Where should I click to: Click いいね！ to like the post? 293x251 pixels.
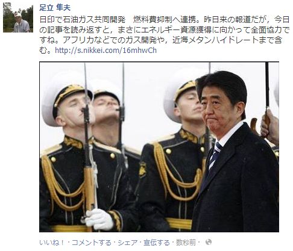[x=52, y=243]
